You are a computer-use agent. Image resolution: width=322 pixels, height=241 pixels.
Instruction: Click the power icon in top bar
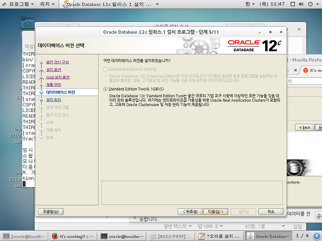pyautogui.click(x=310, y=4)
